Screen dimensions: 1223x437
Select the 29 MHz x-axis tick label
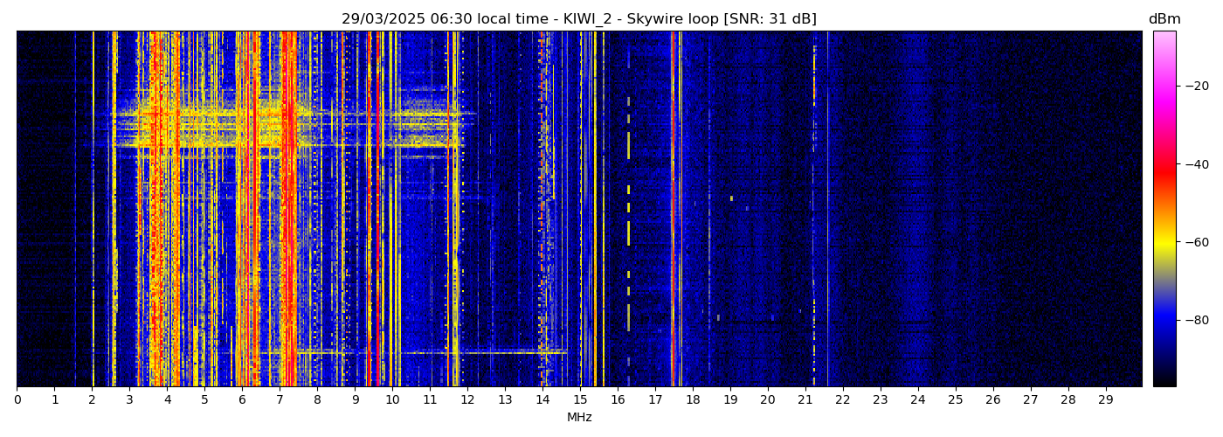[1105, 400]
